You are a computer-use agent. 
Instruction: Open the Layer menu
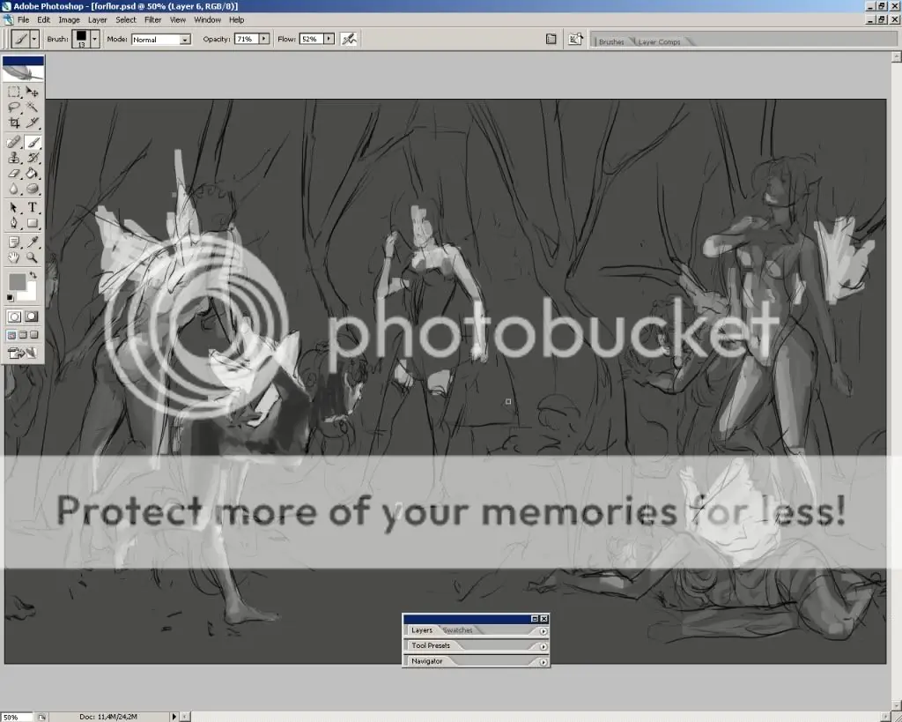[97, 19]
